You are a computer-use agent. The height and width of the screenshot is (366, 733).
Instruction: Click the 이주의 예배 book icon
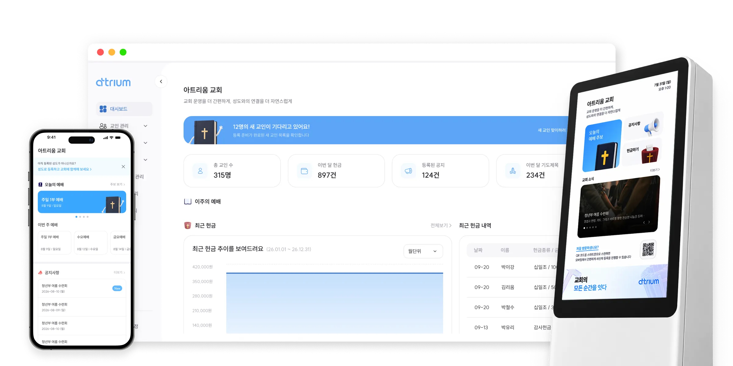188,201
